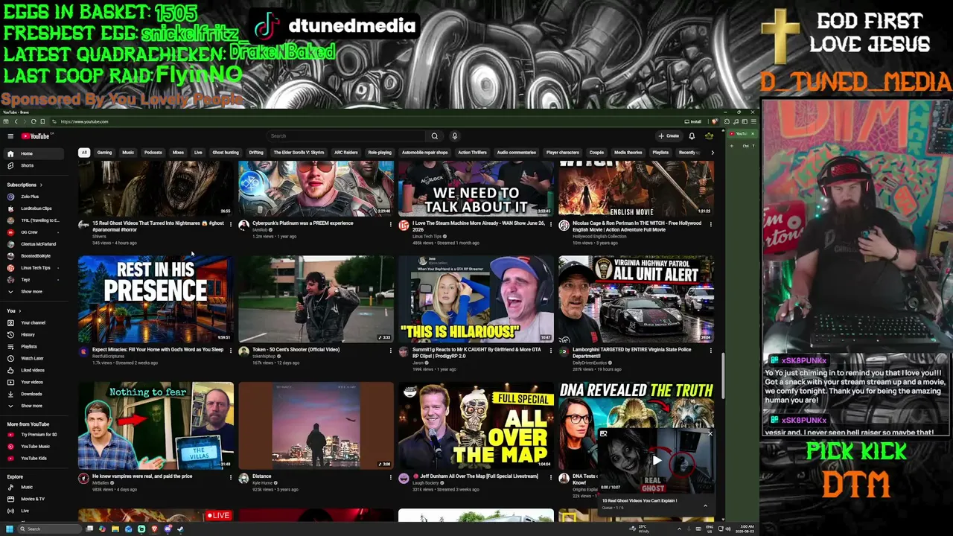Reload the page in browser
The height and width of the screenshot is (536, 953).
pyautogui.click(x=34, y=121)
